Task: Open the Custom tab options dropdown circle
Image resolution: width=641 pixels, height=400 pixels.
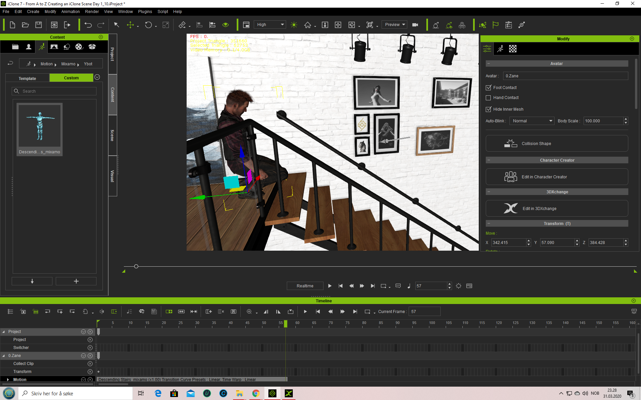Action: tap(97, 77)
